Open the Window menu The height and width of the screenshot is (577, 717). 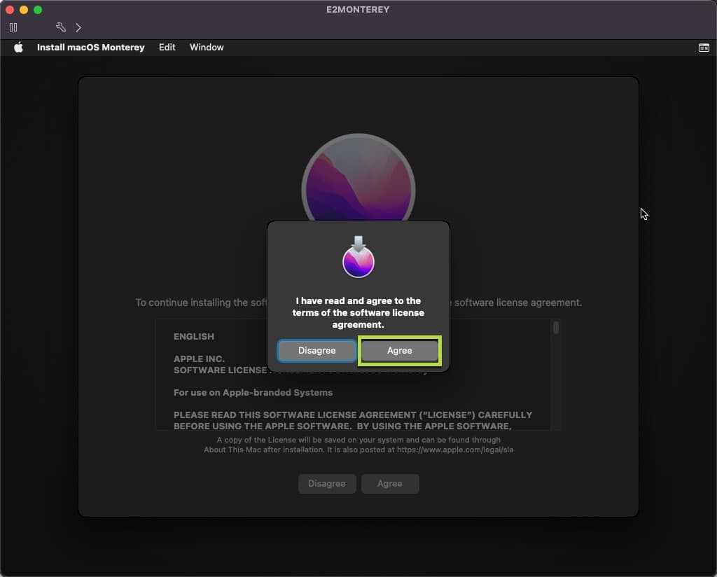[x=207, y=48]
